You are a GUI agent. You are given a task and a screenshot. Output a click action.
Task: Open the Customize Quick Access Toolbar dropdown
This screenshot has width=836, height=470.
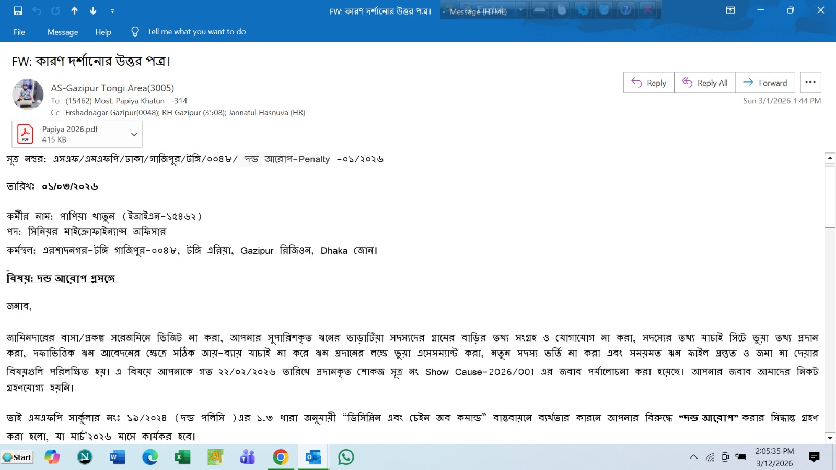click(x=112, y=11)
